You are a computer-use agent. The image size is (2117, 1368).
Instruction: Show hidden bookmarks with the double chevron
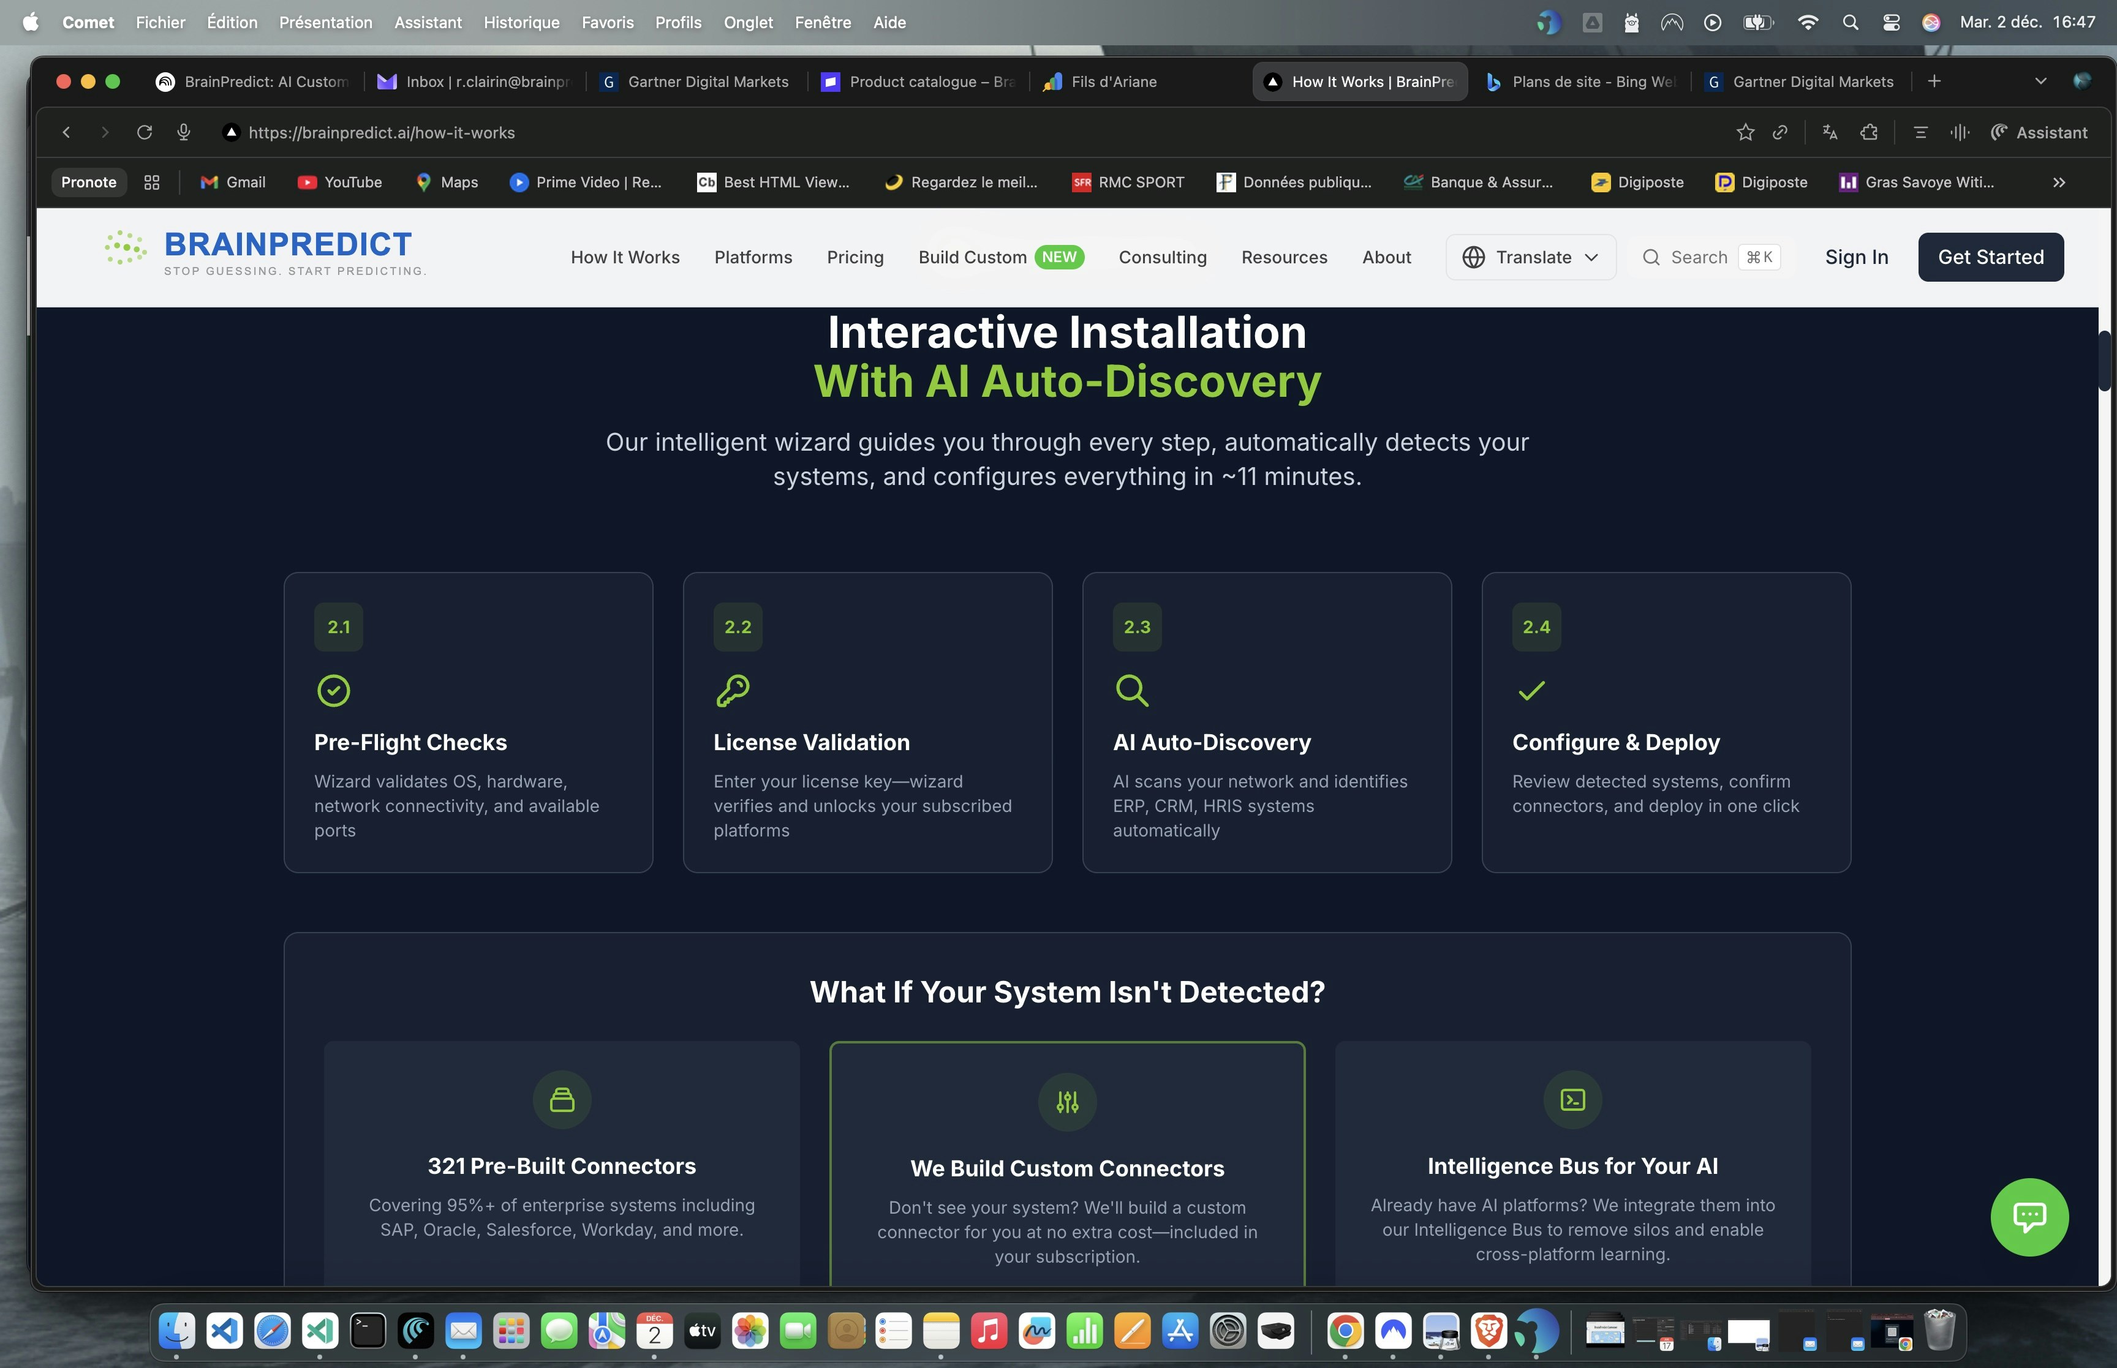[2058, 182]
